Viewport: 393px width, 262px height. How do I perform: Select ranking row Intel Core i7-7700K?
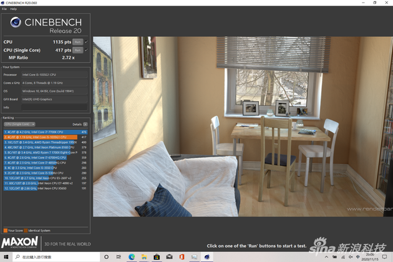46,132
